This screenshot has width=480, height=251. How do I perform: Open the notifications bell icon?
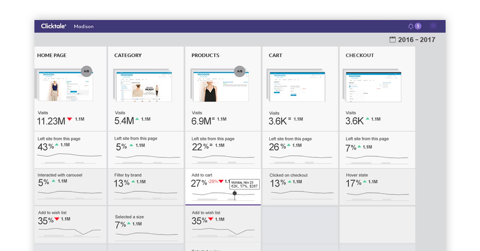tap(410, 26)
